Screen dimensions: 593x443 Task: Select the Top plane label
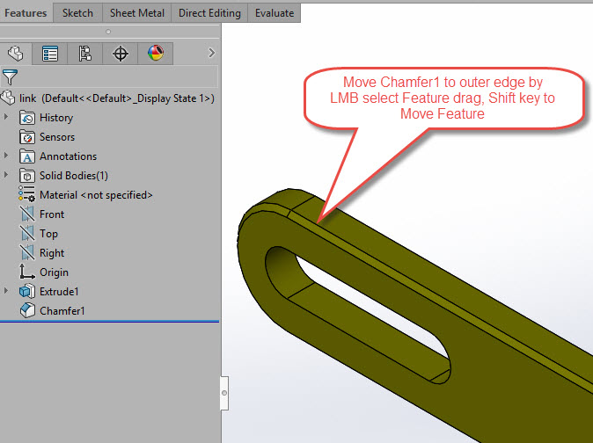click(48, 234)
